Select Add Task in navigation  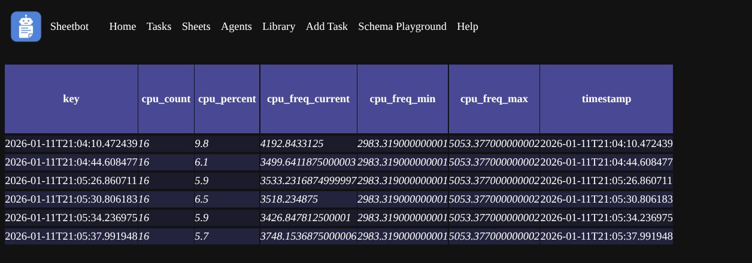coord(326,26)
